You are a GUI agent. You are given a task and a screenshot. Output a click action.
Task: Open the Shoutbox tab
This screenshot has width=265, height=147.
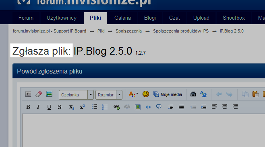point(234,18)
